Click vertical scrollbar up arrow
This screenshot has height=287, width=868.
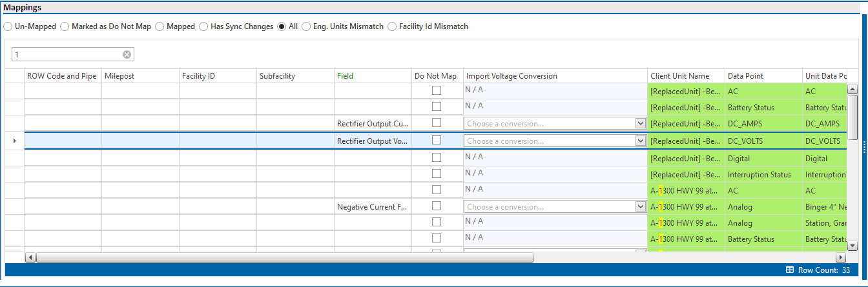(852, 88)
